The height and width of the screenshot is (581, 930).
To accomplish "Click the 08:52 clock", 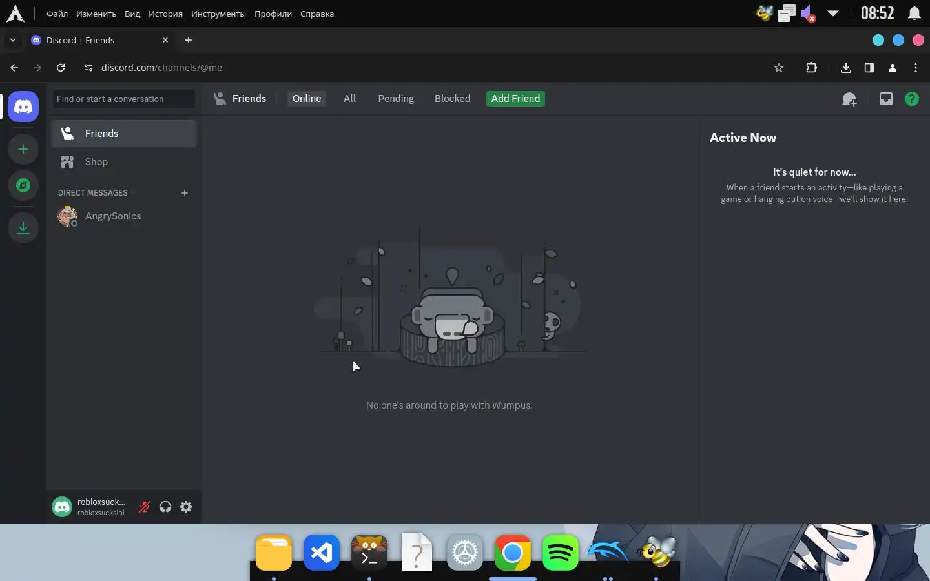I will pyautogui.click(x=878, y=14).
